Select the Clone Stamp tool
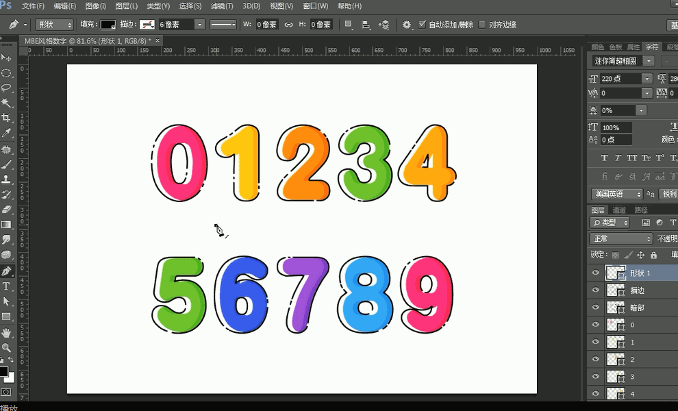 click(x=6, y=179)
